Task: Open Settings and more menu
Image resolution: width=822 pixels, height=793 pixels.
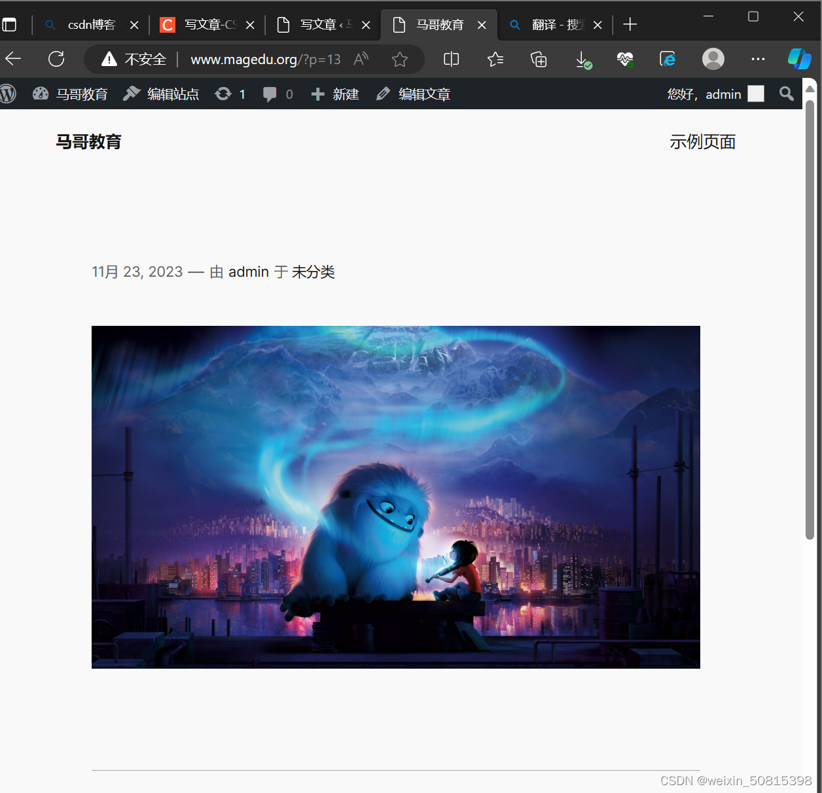Action: 757,59
